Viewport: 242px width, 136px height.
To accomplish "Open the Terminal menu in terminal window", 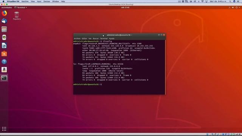I will (x=104, y=39).
